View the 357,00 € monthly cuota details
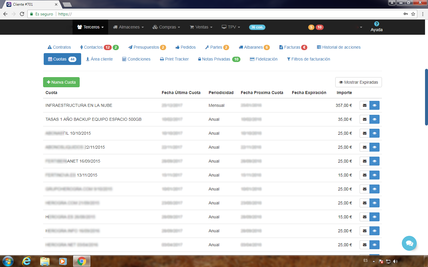 374,105
